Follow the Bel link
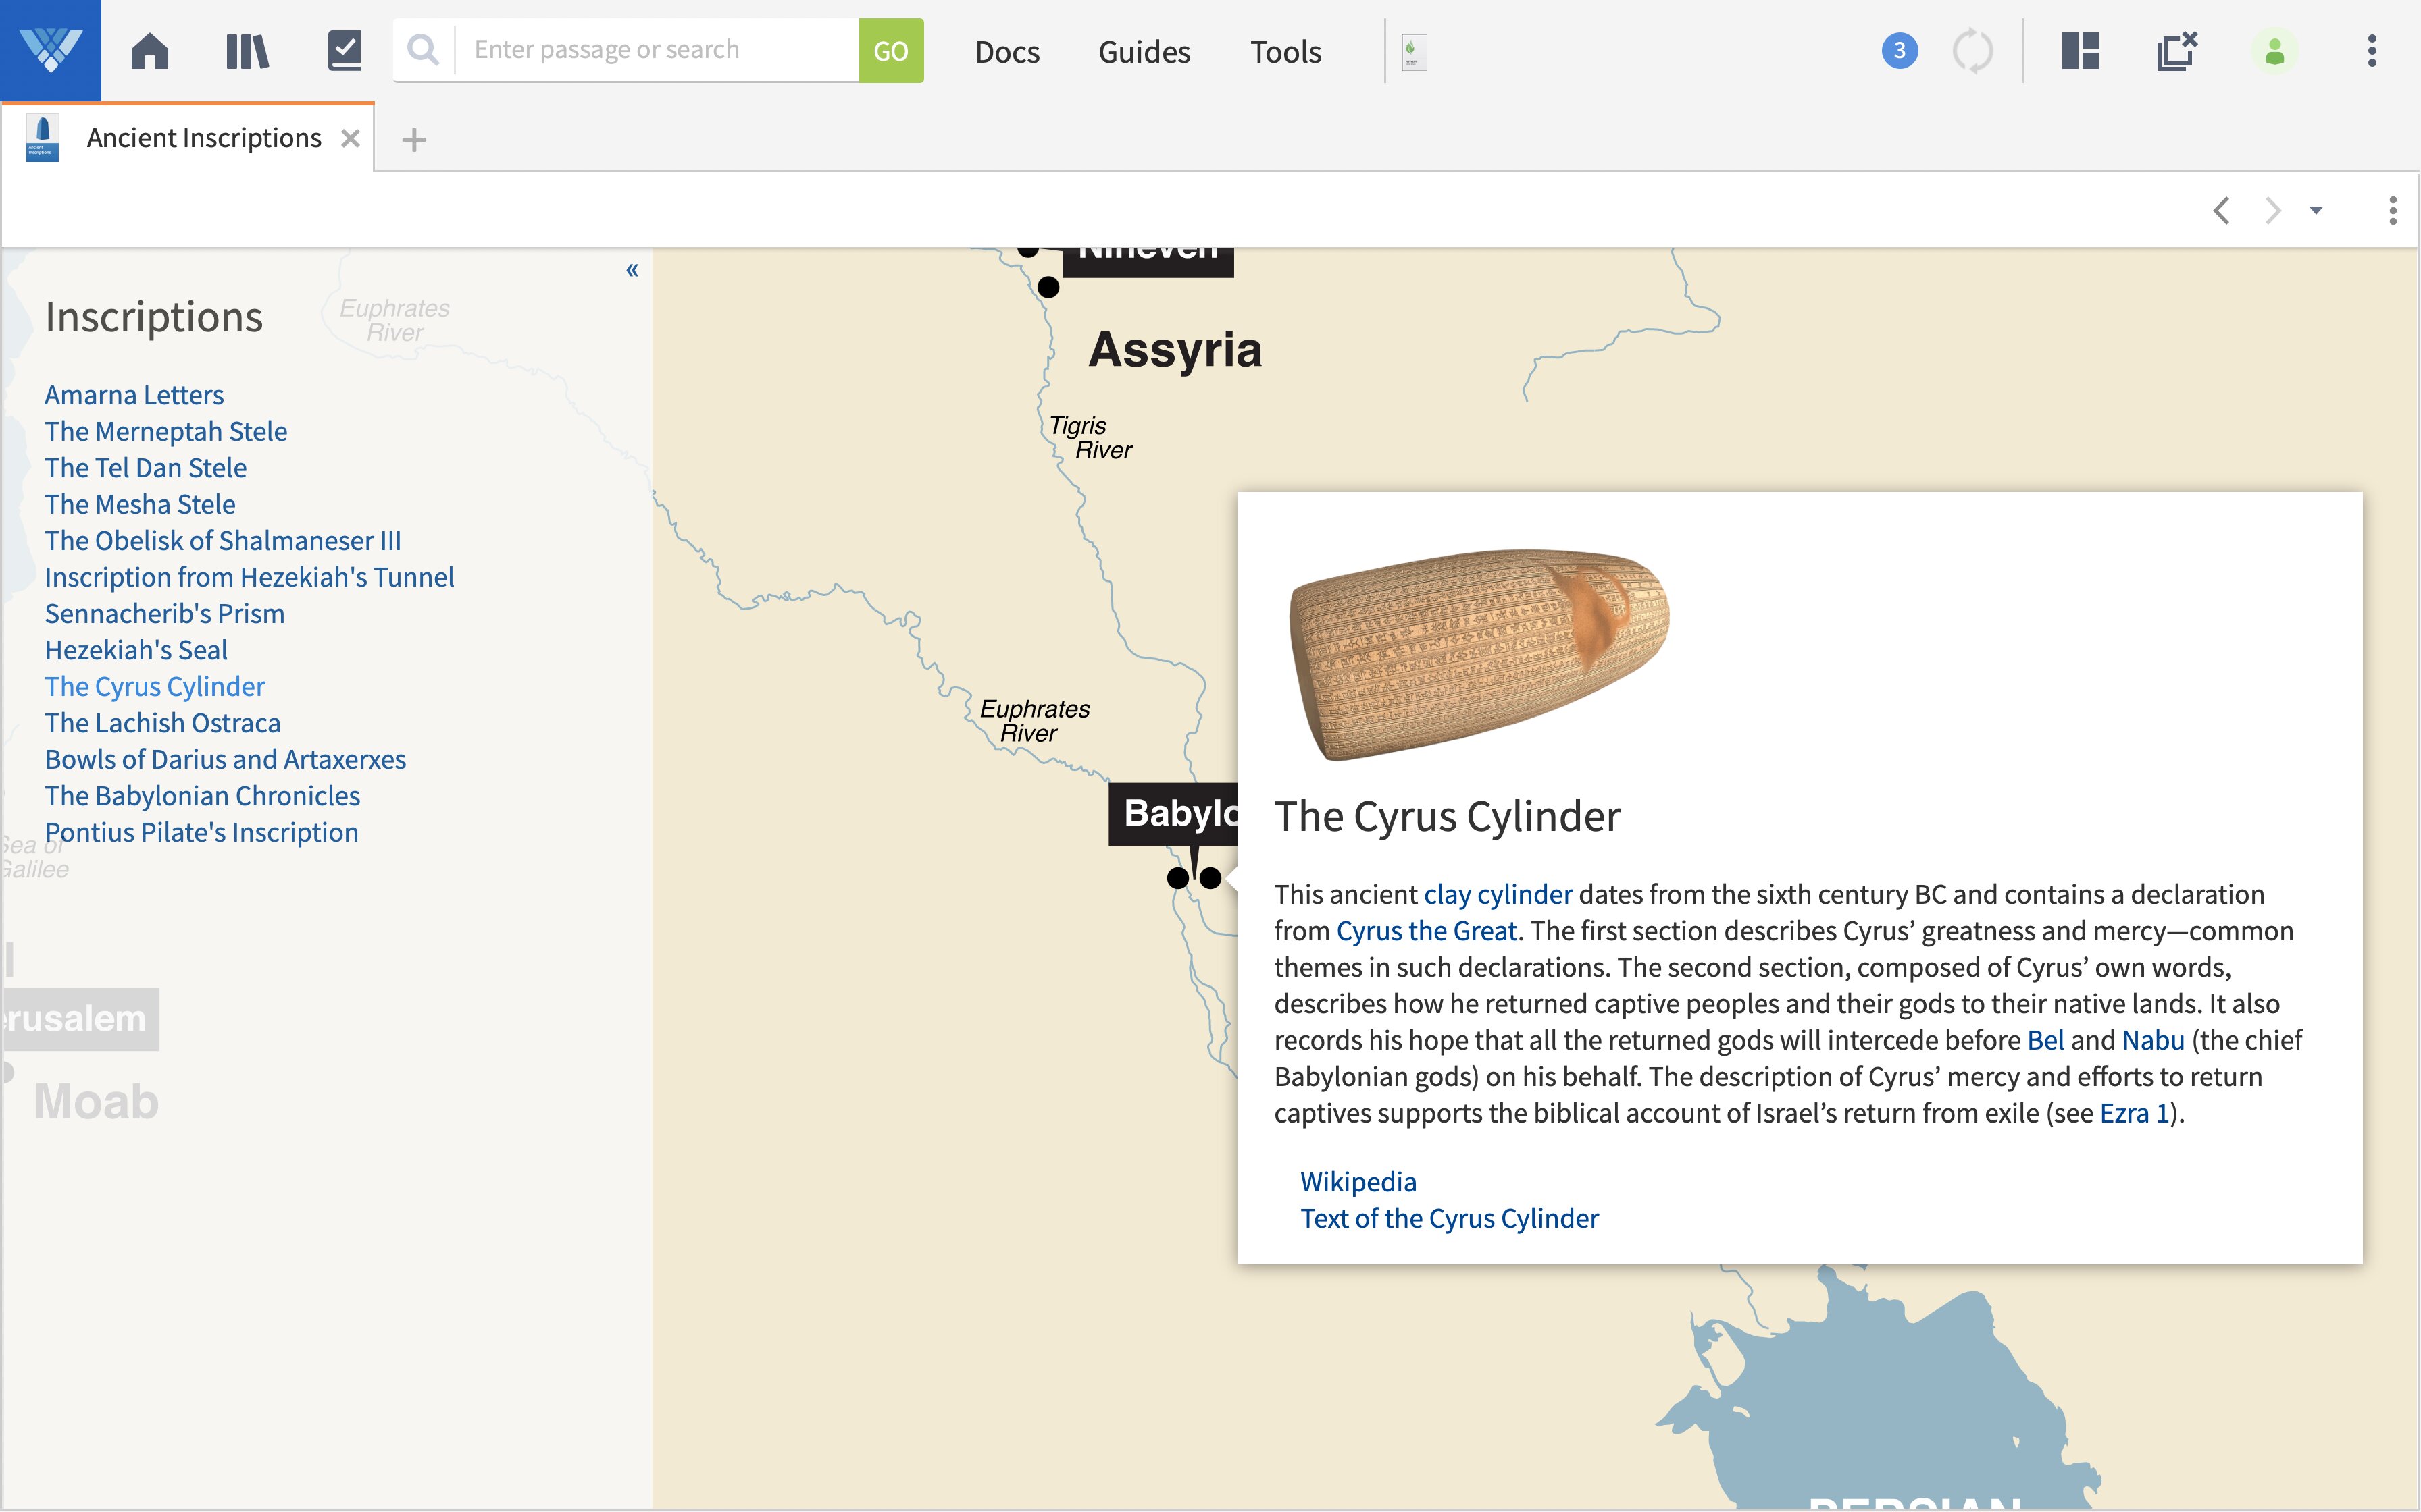 2045,1040
